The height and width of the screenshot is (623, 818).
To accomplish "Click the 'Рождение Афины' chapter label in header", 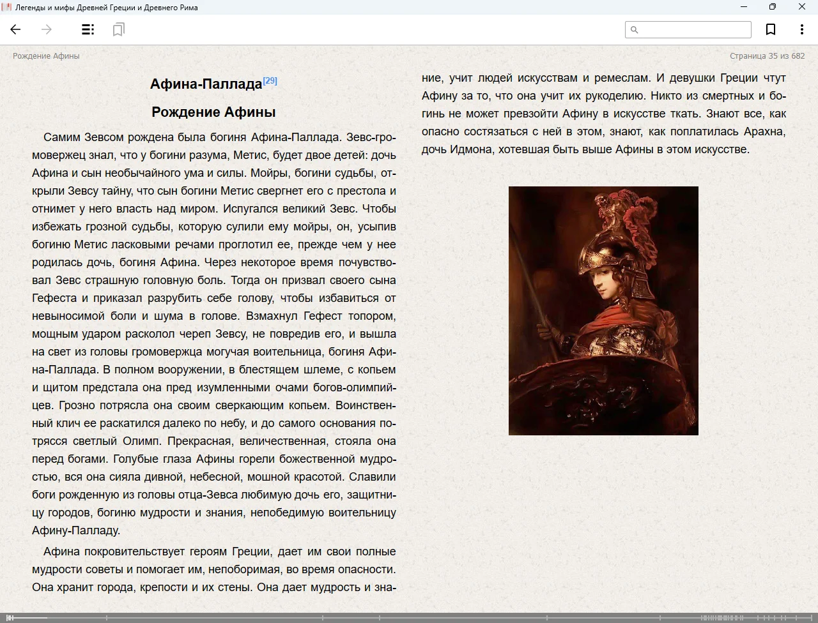I will coord(46,56).
